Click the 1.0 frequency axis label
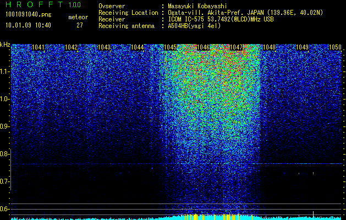This screenshot has width=346, height=220. (x=4, y=99)
